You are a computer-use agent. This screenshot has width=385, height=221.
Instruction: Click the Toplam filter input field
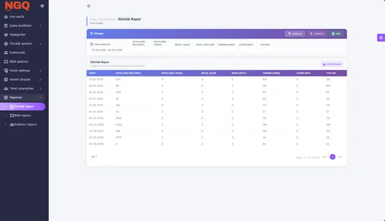click(269, 50)
